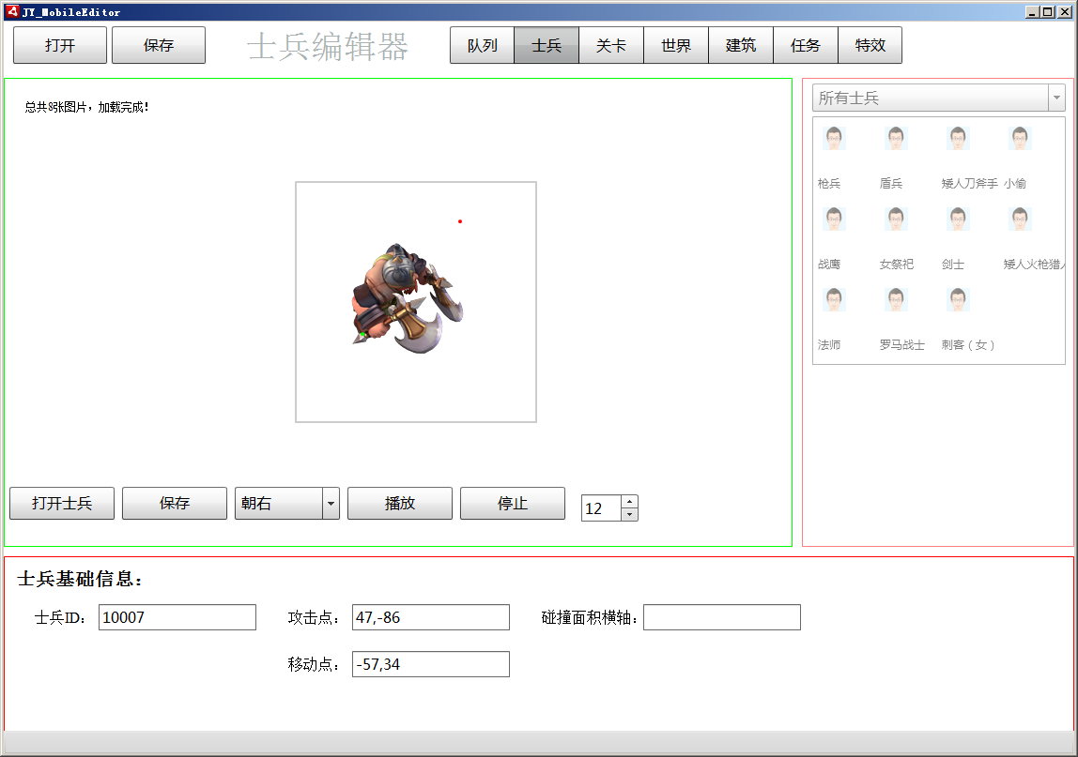Open the 建筑 tab
The width and height of the screenshot is (1078, 757).
point(741,45)
